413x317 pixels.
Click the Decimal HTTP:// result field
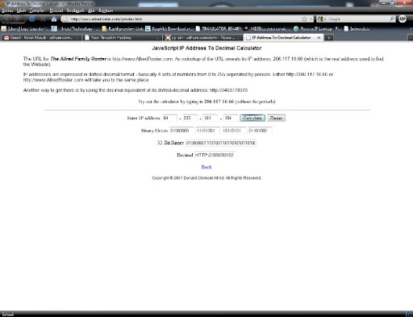pos(215,155)
